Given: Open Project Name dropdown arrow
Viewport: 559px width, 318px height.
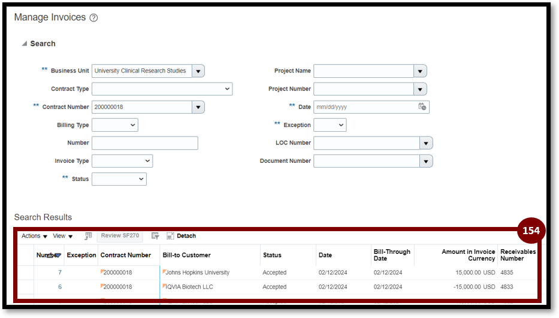Looking at the screenshot, I should point(420,71).
